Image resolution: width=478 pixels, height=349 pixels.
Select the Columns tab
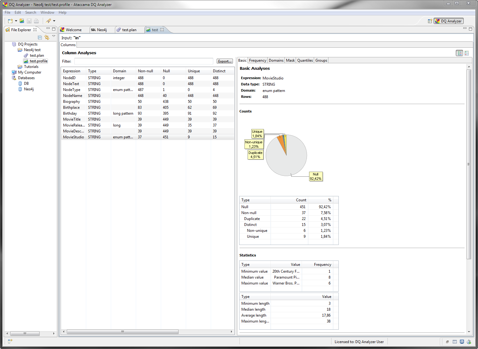pos(68,45)
